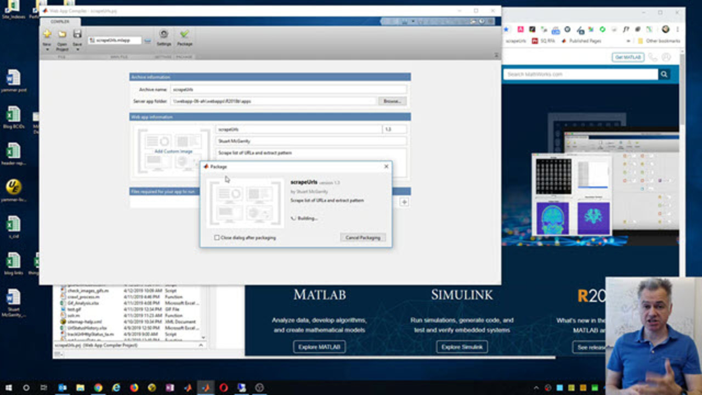The image size is (702, 395).
Task: Click the Chrome bookmark star icon
Action: pos(506,29)
